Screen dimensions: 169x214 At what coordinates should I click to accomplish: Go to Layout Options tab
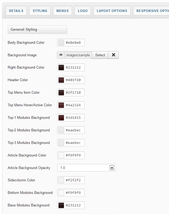click(112, 11)
